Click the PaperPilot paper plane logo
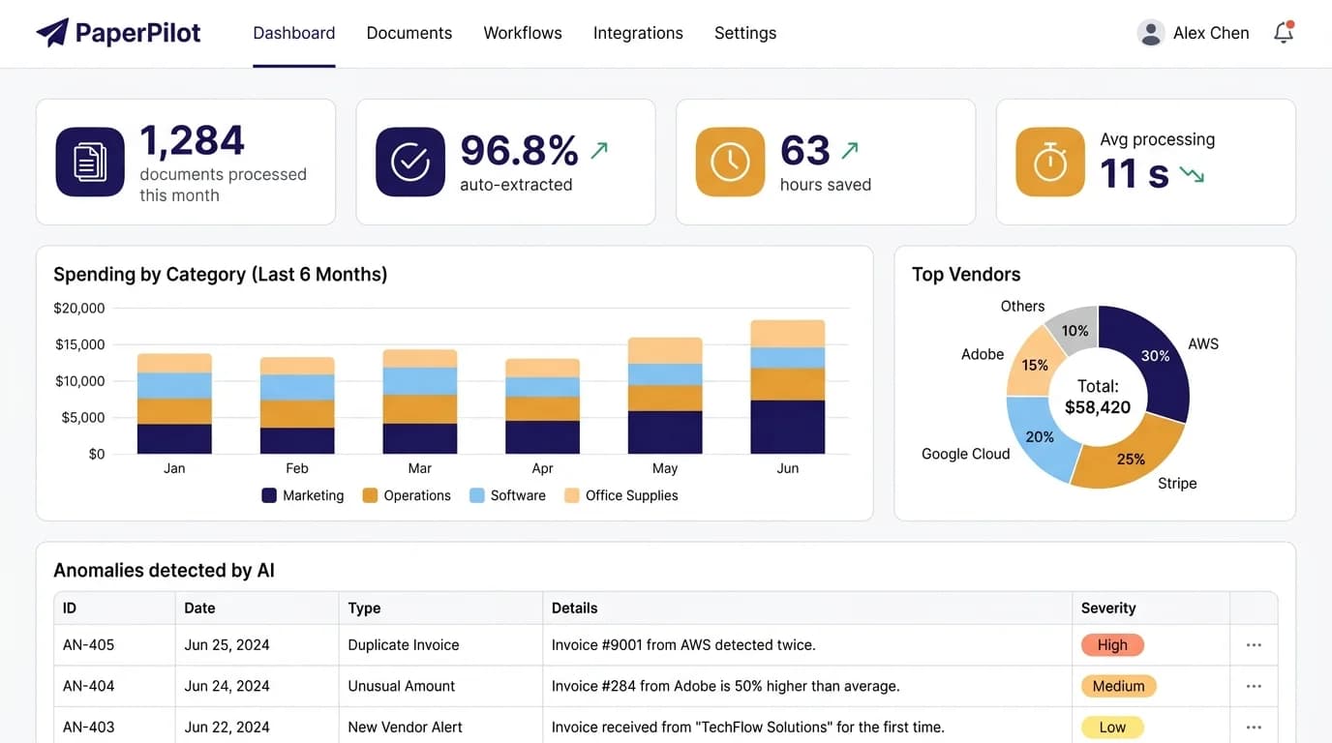The height and width of the screenshot is (743, 1332). (x=52, y=33)
